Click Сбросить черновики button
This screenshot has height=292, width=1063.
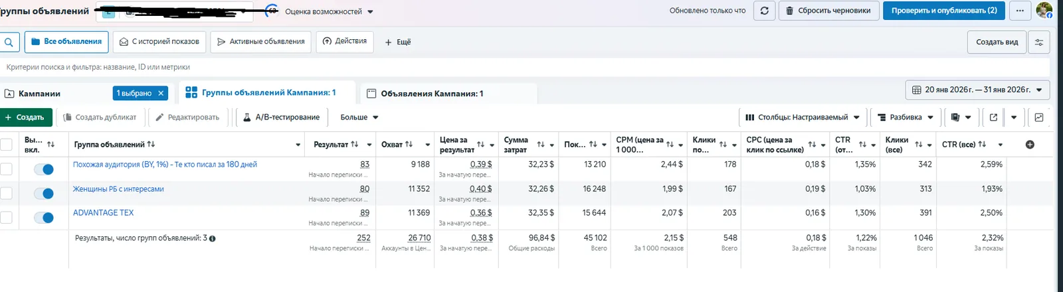[828, 11]
